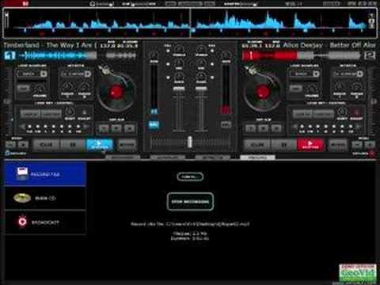Click left deck effect Param 1 knob
This screenshot has height=285, width=380.
67,87
